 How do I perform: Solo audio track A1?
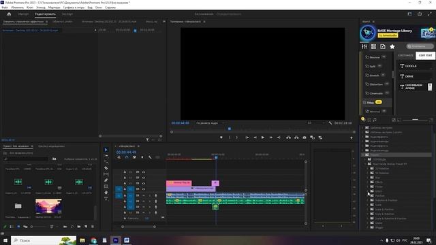click(150, 196)
